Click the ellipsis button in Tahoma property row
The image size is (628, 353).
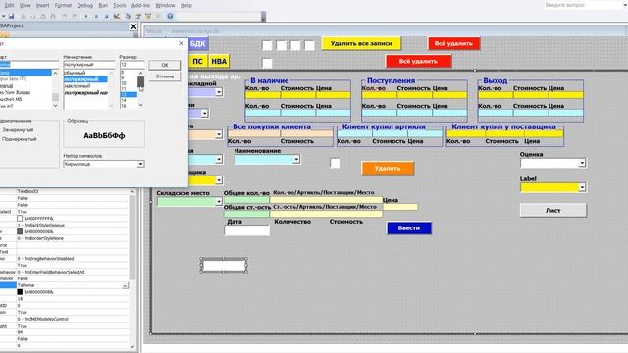[125, 285]
